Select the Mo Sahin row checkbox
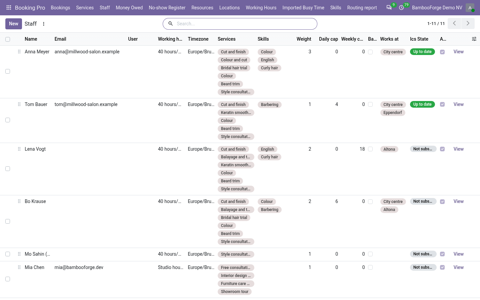The width and height of the screenshot is (480, 300). click(8, 254)
